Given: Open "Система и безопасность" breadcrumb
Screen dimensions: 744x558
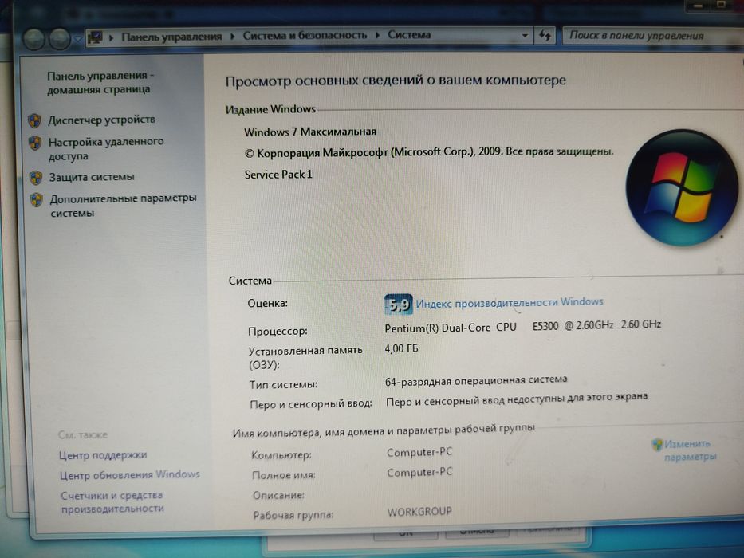Looking at the screenshot, I should click(x=305, y=36).
